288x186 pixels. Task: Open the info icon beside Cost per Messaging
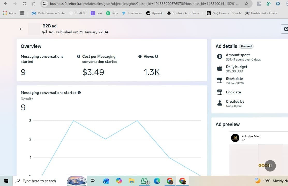pyautogui.click(x=79, y=56)
